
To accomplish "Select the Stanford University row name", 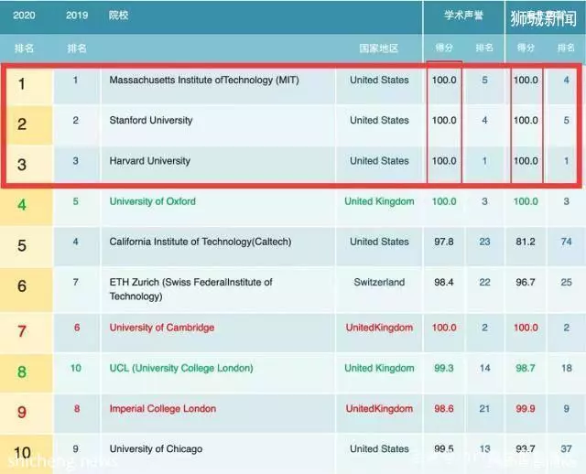I will click(x=151, y=120).
